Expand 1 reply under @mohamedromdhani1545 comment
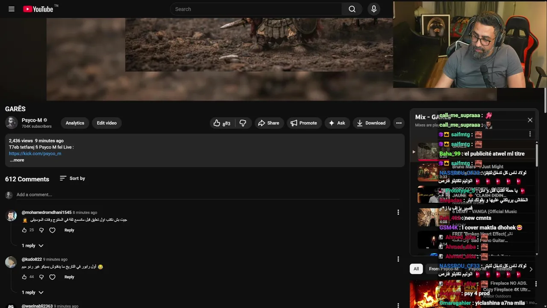 point(33,246)
